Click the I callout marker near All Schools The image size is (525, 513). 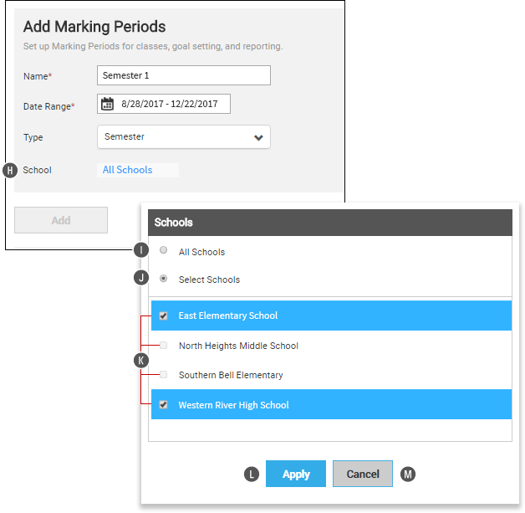click(141, 250)
